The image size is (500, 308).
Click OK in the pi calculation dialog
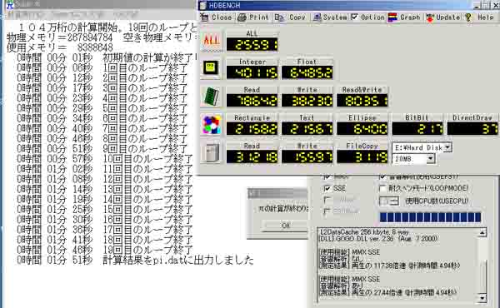[x=285, y=226]
